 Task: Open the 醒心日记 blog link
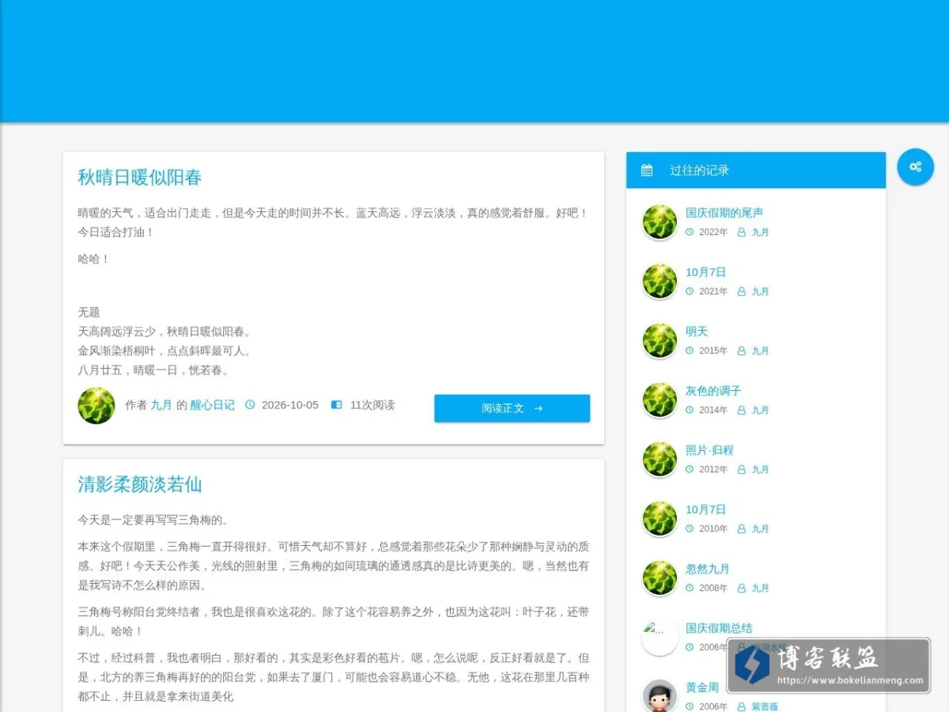213,405
